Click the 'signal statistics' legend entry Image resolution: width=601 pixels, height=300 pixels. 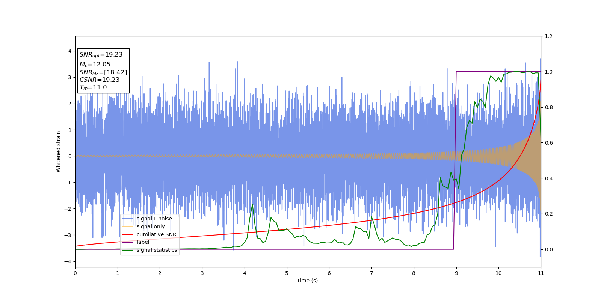click(157, 250)
